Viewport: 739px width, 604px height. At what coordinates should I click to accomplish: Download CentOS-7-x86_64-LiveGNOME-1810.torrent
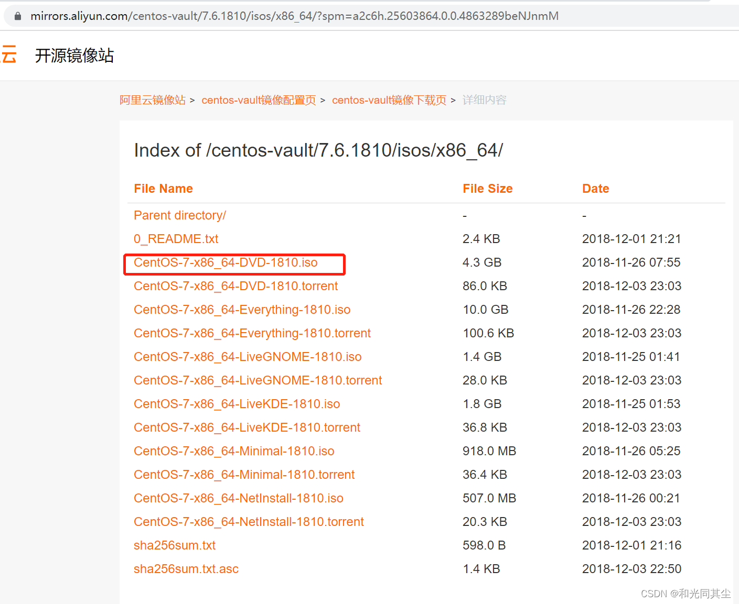click(258, 380)
